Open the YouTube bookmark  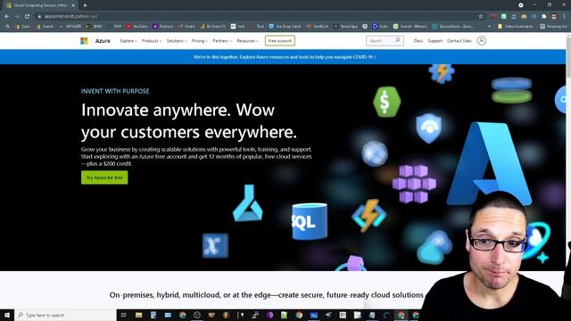click(x=137, y=26)
